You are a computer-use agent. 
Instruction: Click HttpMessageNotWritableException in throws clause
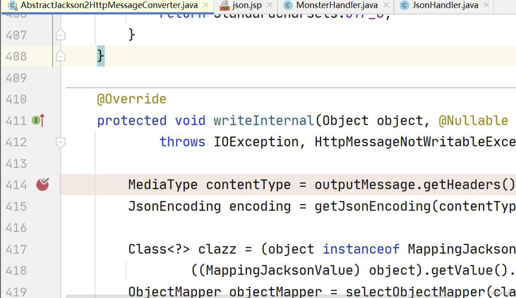(x=415, y=142)
